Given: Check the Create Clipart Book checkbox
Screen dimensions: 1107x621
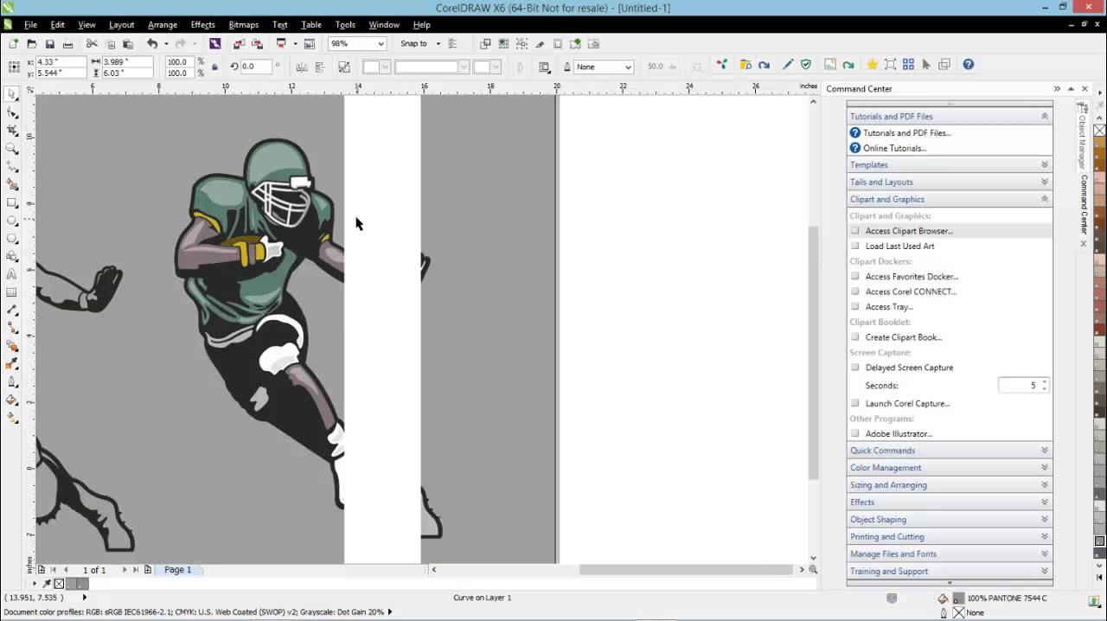Looking at the screenshot, I should pos(855,337).
